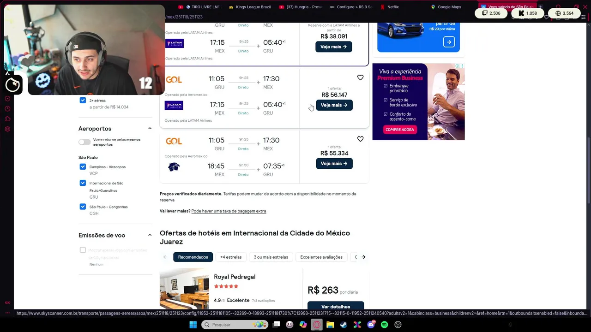Click Veja mais for R$ 38.091 flight
The width and height of the screenshot is (591, 332).
coord(333,47)
